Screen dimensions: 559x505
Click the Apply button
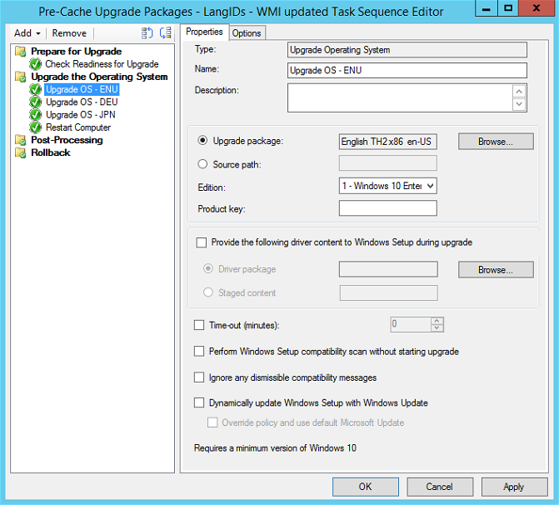(514, 487)
